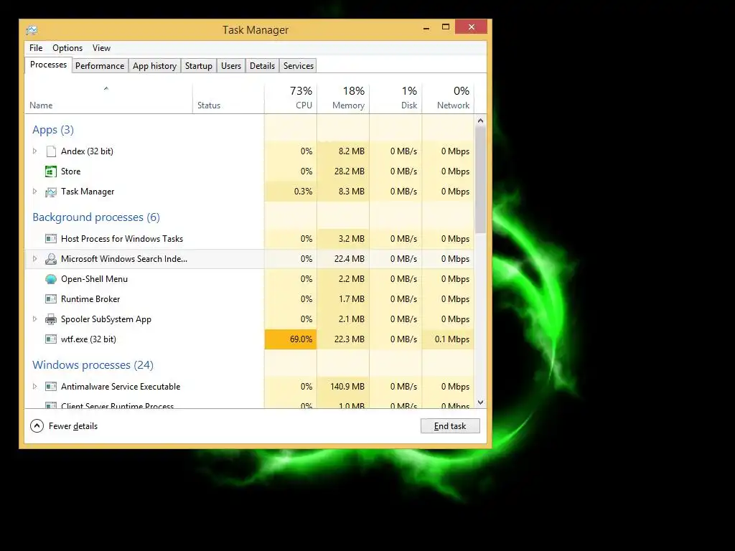735x551 pixels.
Task: Click the 22.4 MB memory cell
Action: (343, 259)
